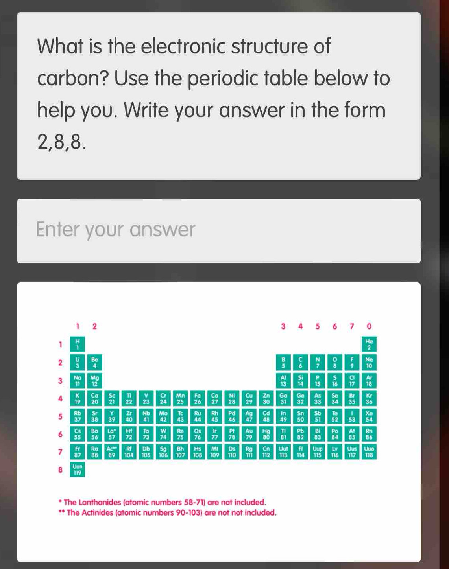Click the Gold (Au) tile, number 79
449x569 pixels.
[x=249, y=434]
